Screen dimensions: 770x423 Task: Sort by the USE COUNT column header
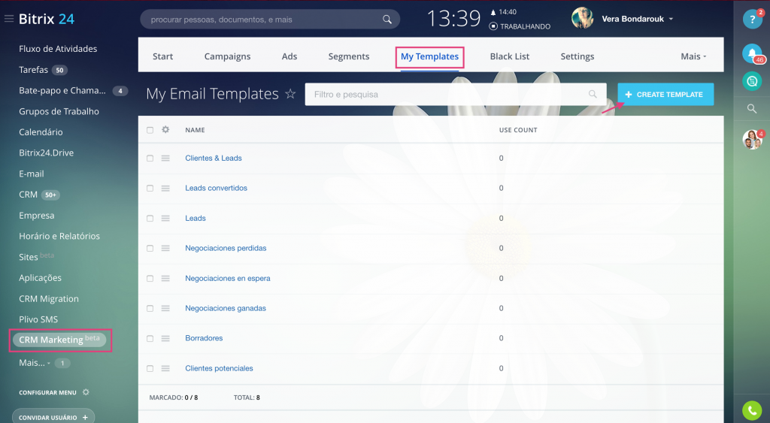pyautogui.click(x=518, y=130)
